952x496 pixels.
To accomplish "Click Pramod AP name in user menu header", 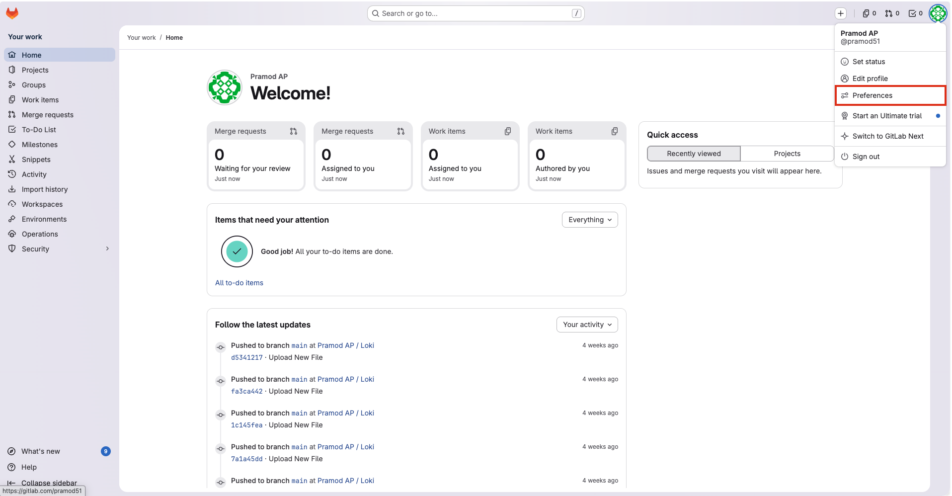I will 859,33.
